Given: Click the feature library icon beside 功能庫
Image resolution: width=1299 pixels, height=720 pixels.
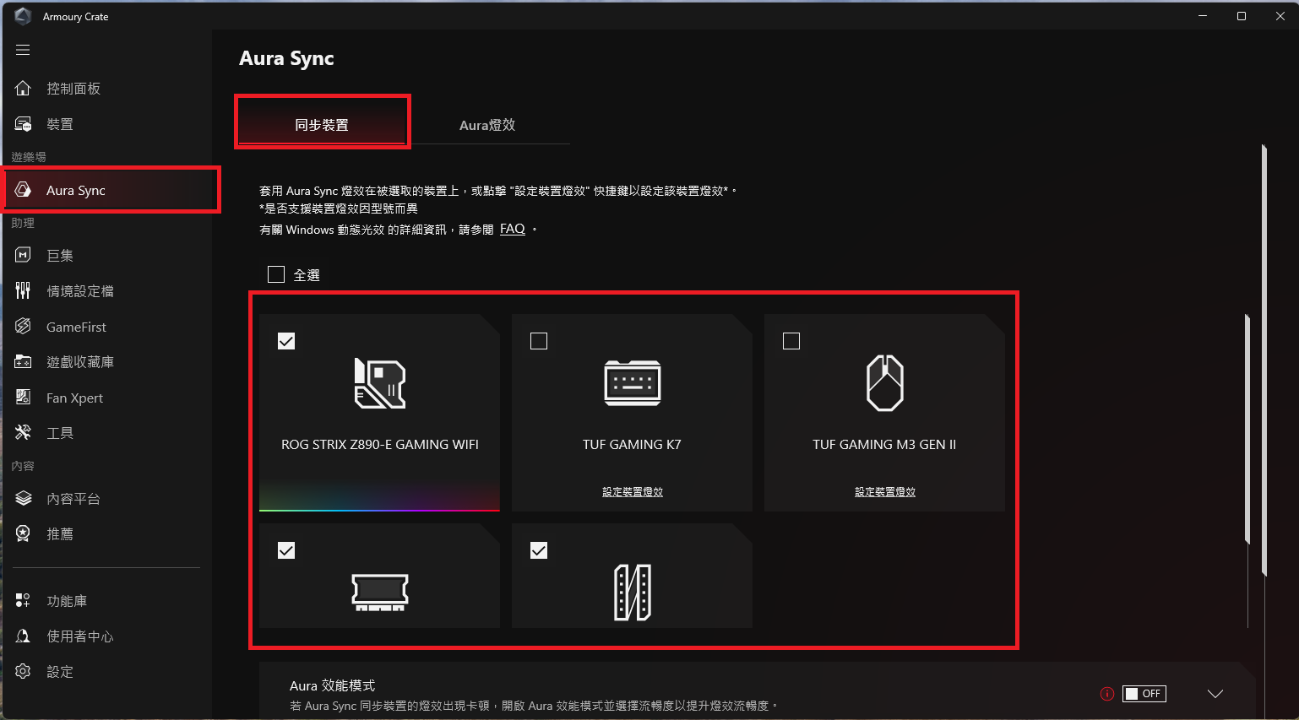Looking at the screenshot, I should [23, 600].
